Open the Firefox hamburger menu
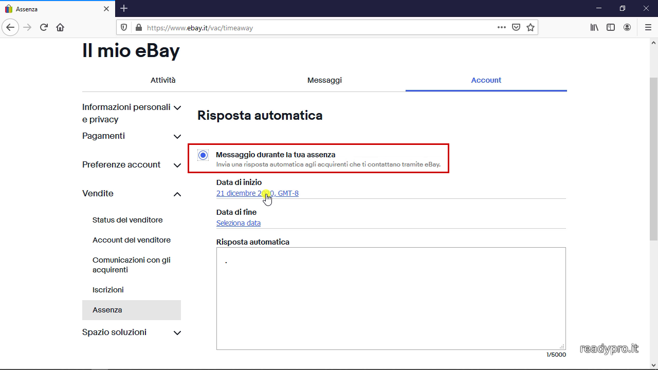Image resolution: width=658 pixels, height=370 pixels. tap(648, 28)
